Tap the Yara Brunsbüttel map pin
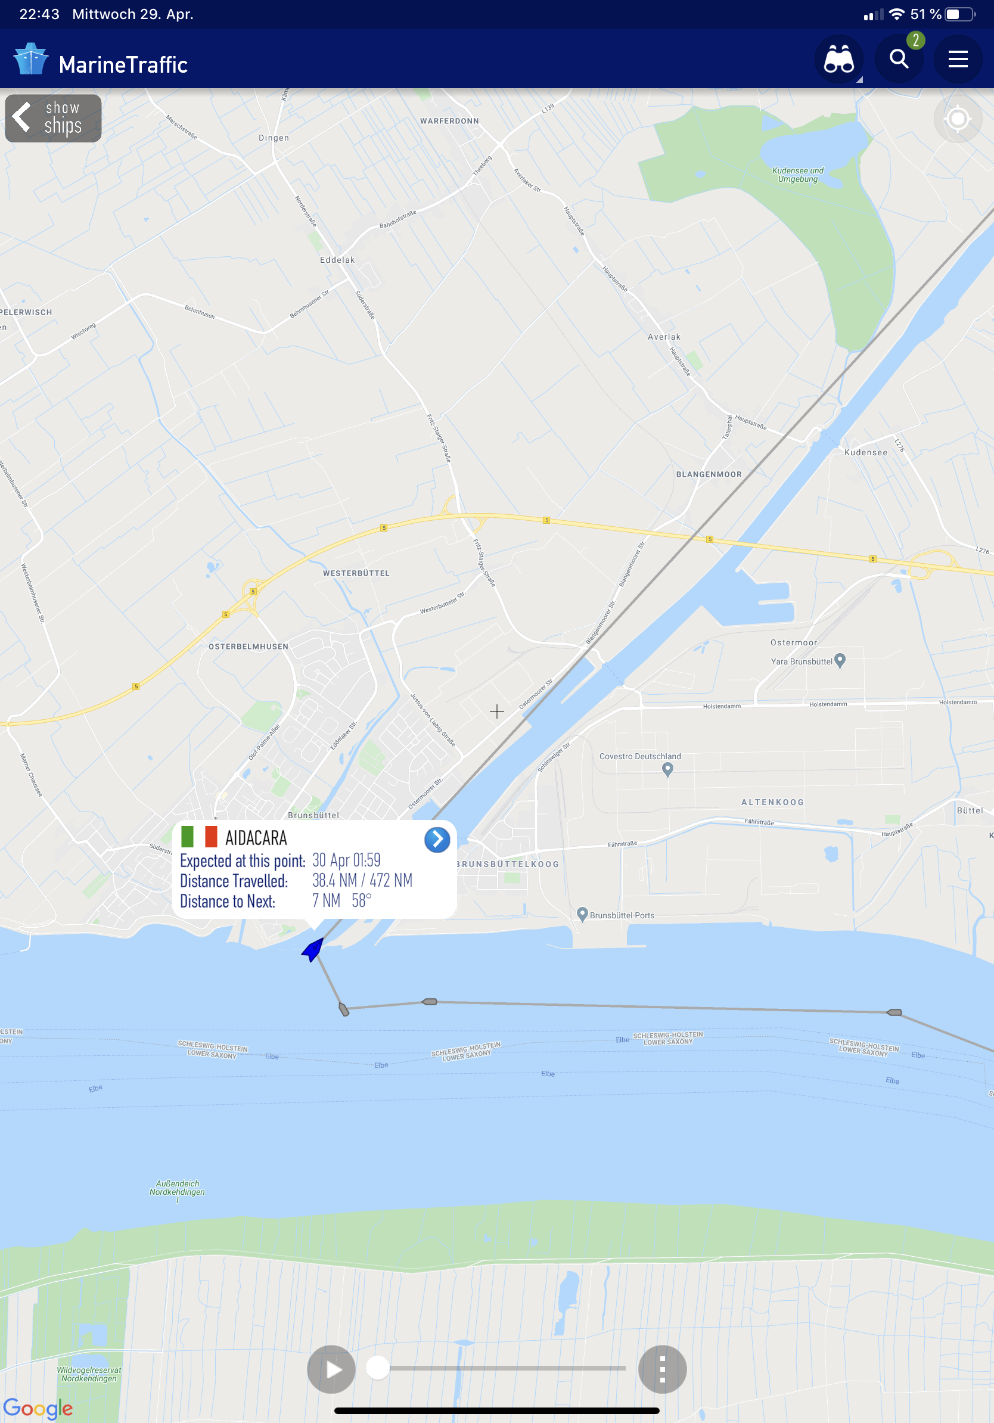The image size is (994, 1423). (840, 661)
